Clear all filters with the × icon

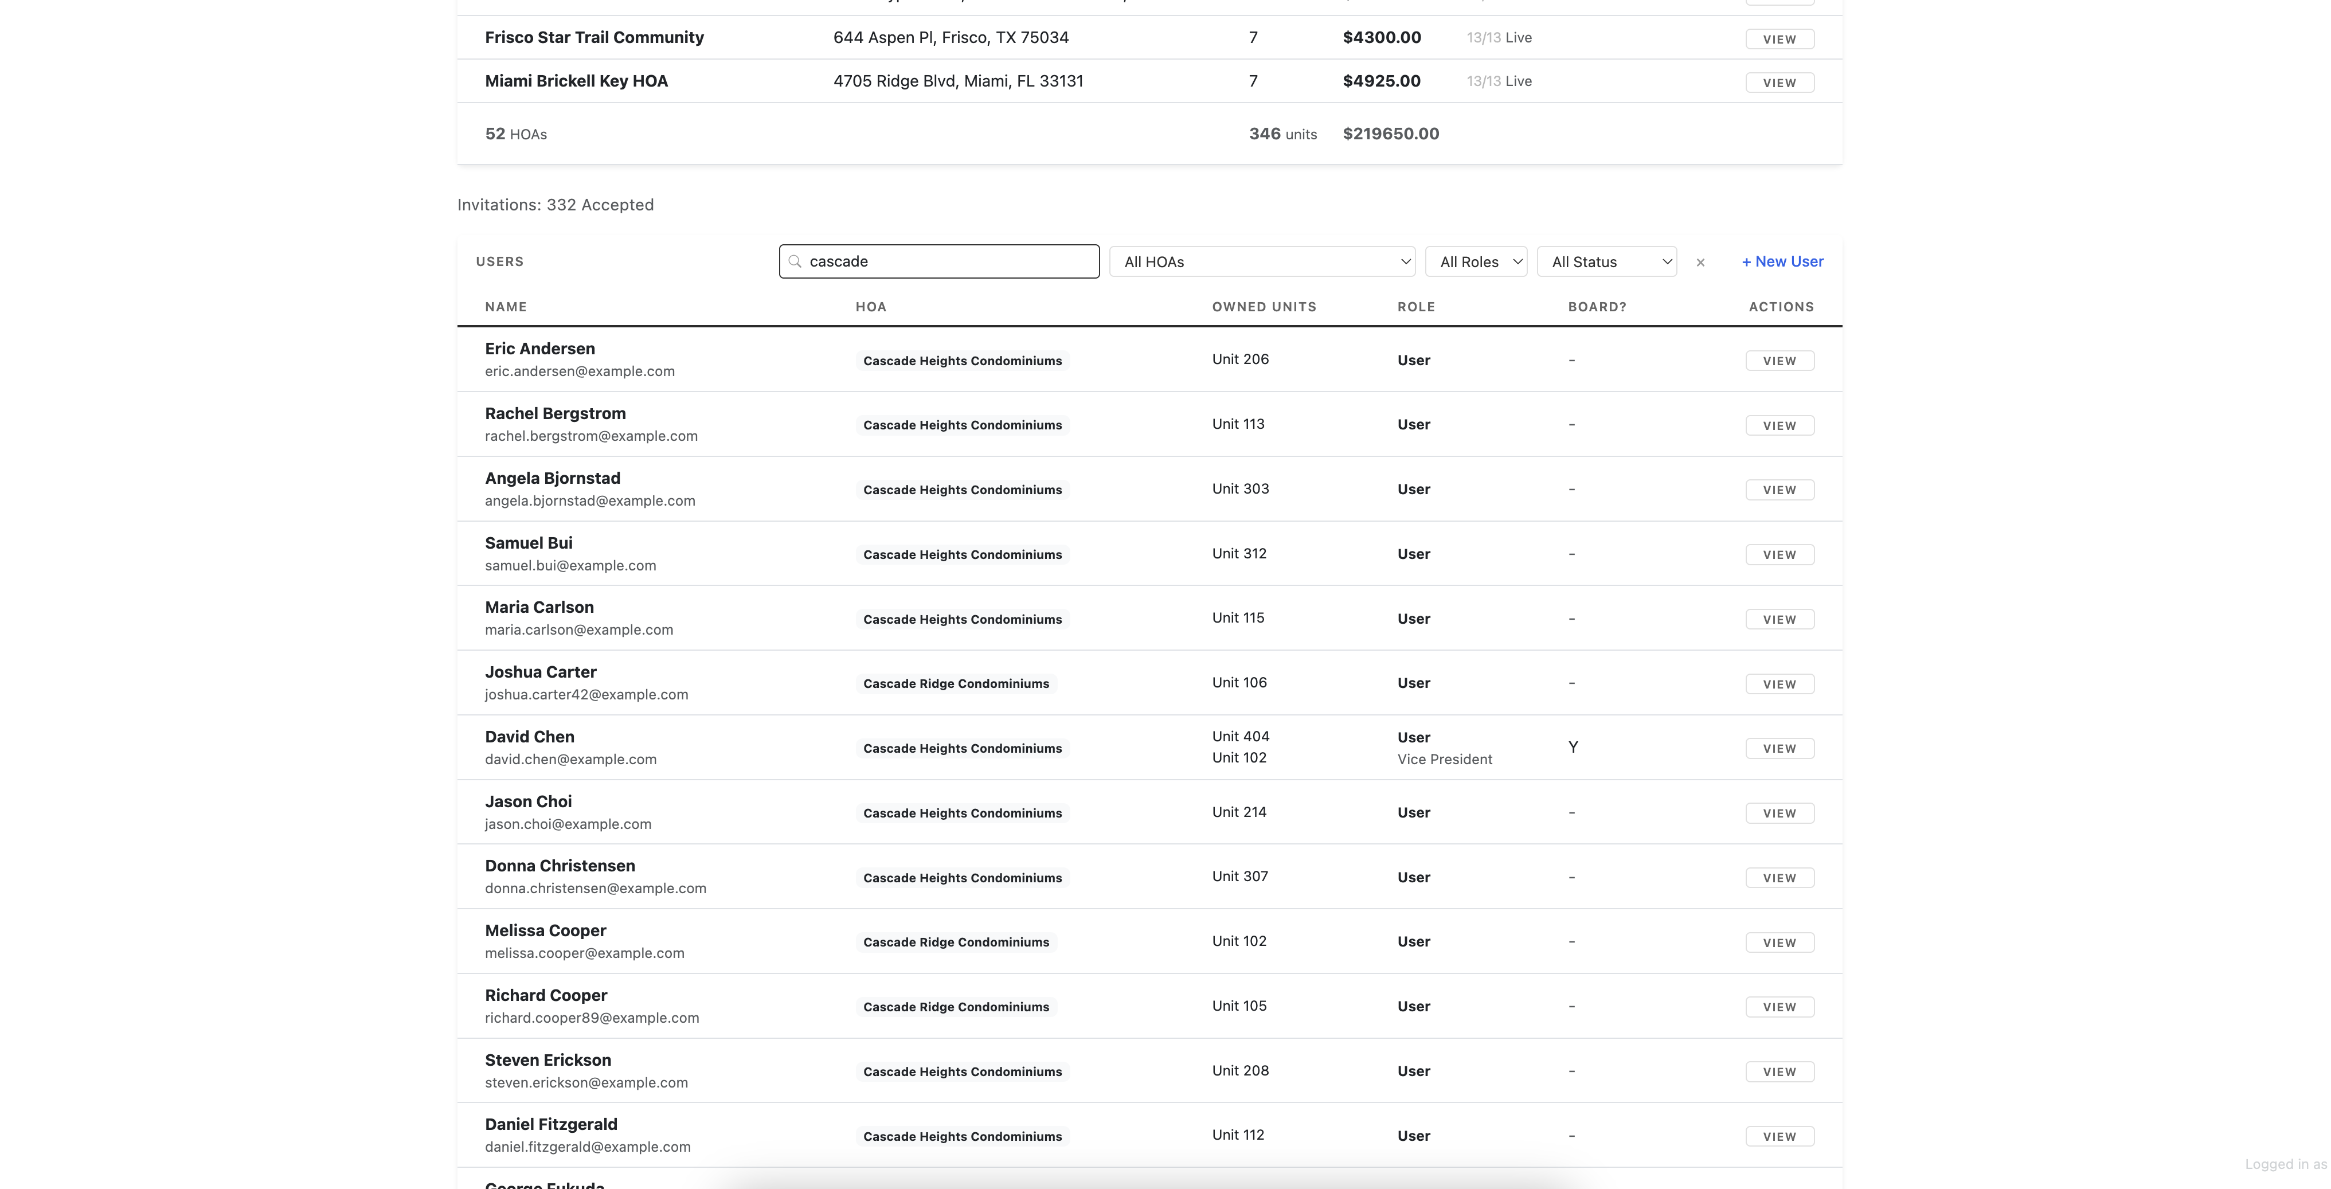(1700, 263)
